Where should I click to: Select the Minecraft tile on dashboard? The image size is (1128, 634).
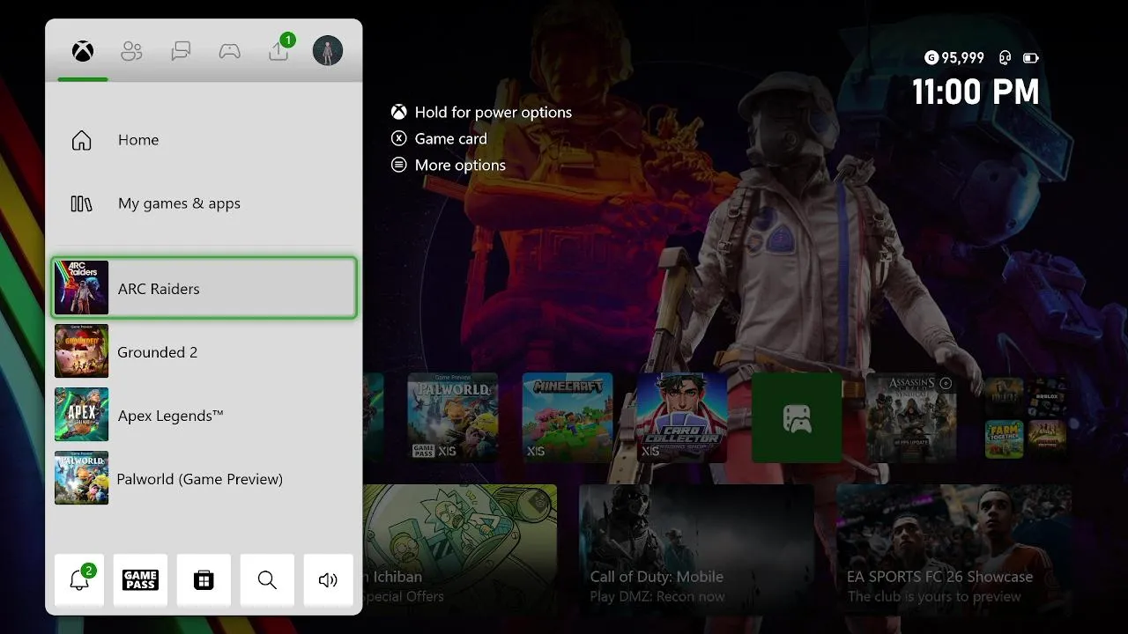point(568,417)
